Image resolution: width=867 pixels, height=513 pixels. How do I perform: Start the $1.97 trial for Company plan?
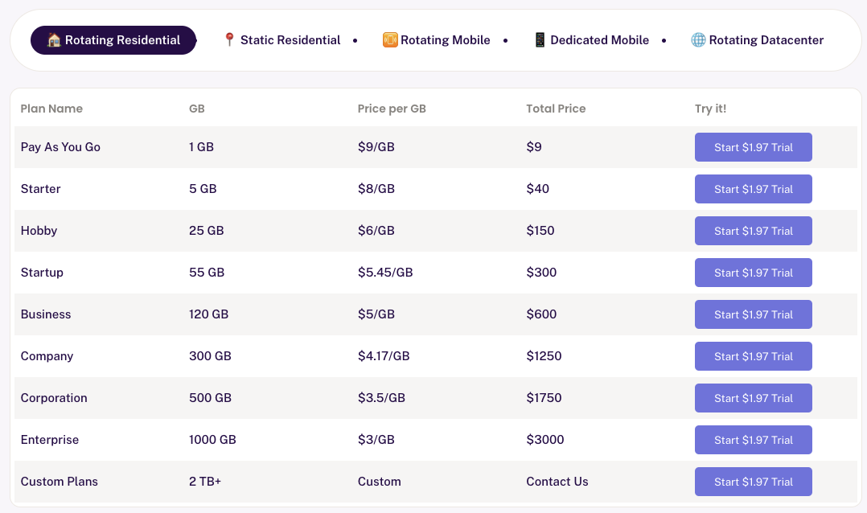coord(753,356)
